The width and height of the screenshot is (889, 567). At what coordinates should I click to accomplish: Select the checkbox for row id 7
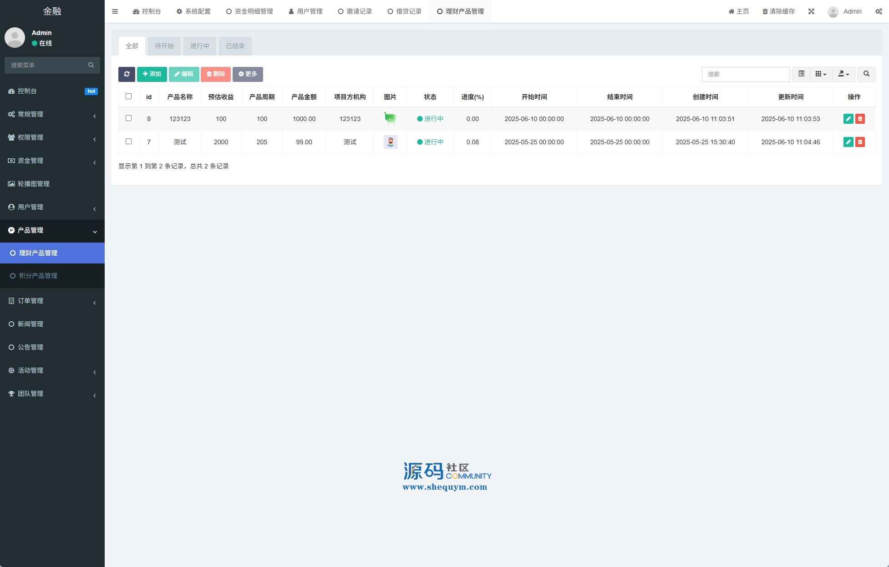[x=128, y=142]
